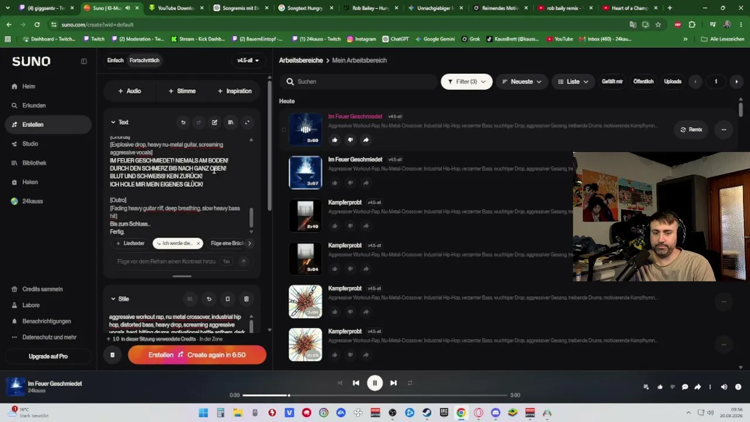Click Remix on Im Feuer Geschmiedet

click(x=691, y=130)
